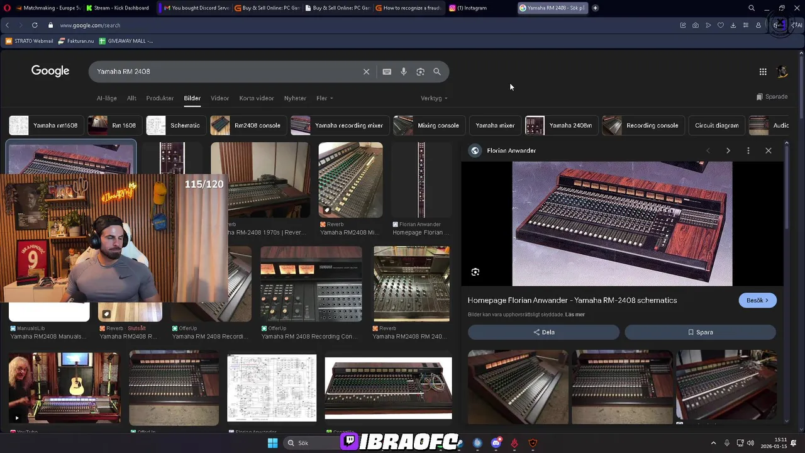Click the browser address bar URL

point(90,25)
